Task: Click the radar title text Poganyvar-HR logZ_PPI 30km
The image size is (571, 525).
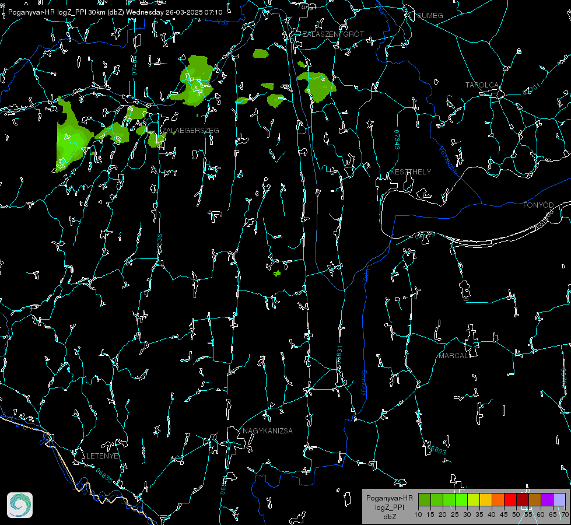Action: pos(57,12)
